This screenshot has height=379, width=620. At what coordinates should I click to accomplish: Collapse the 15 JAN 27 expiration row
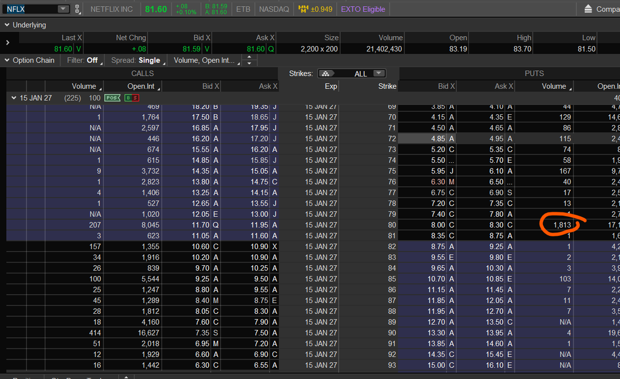(x=13, y=98)
